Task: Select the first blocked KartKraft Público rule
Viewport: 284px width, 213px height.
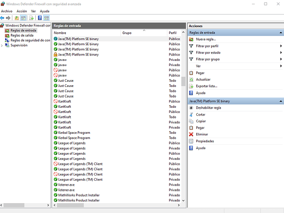Action: pos(117,101)
